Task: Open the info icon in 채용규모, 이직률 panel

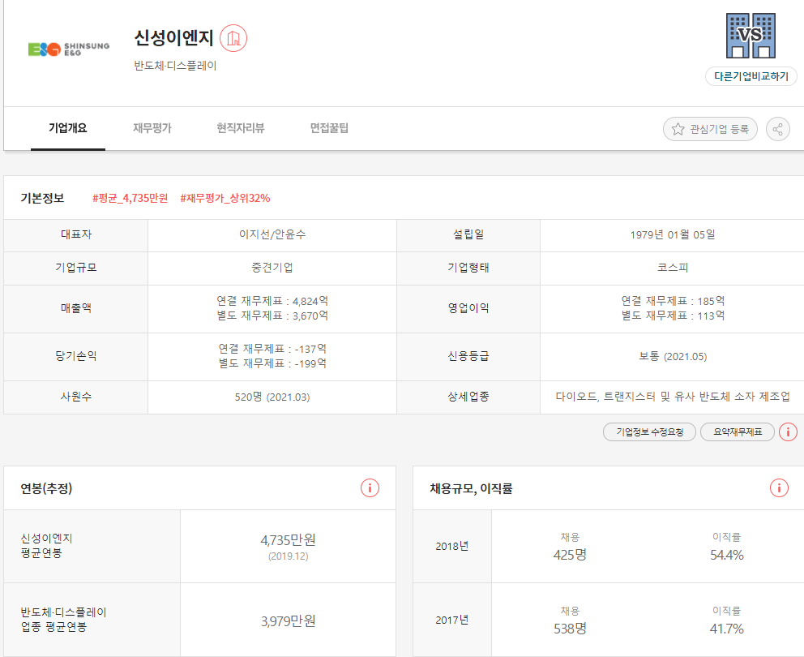Action: [x=779, y=487]
